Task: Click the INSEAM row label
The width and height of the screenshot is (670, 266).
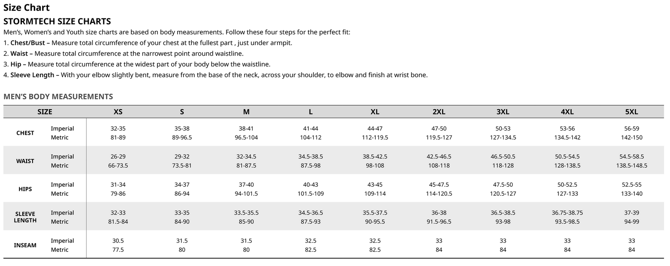Action: coord(25,245)
